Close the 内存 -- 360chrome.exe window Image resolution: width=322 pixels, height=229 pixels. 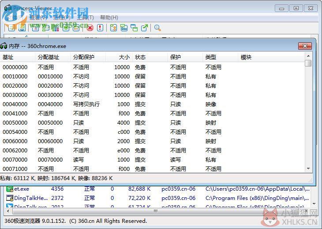tap(305, 46)
